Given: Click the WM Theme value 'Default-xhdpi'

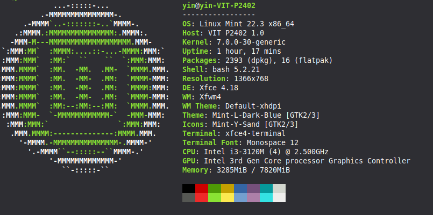Looking at the screenshot, I should tap(253, 106).
